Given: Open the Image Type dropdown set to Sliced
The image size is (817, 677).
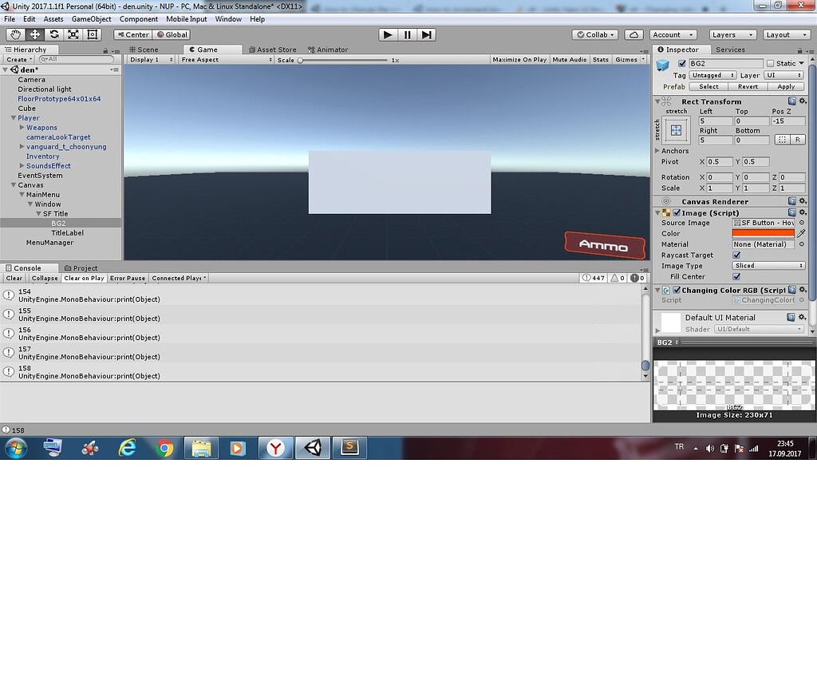Looking at the screenshot, I should 768,265.
